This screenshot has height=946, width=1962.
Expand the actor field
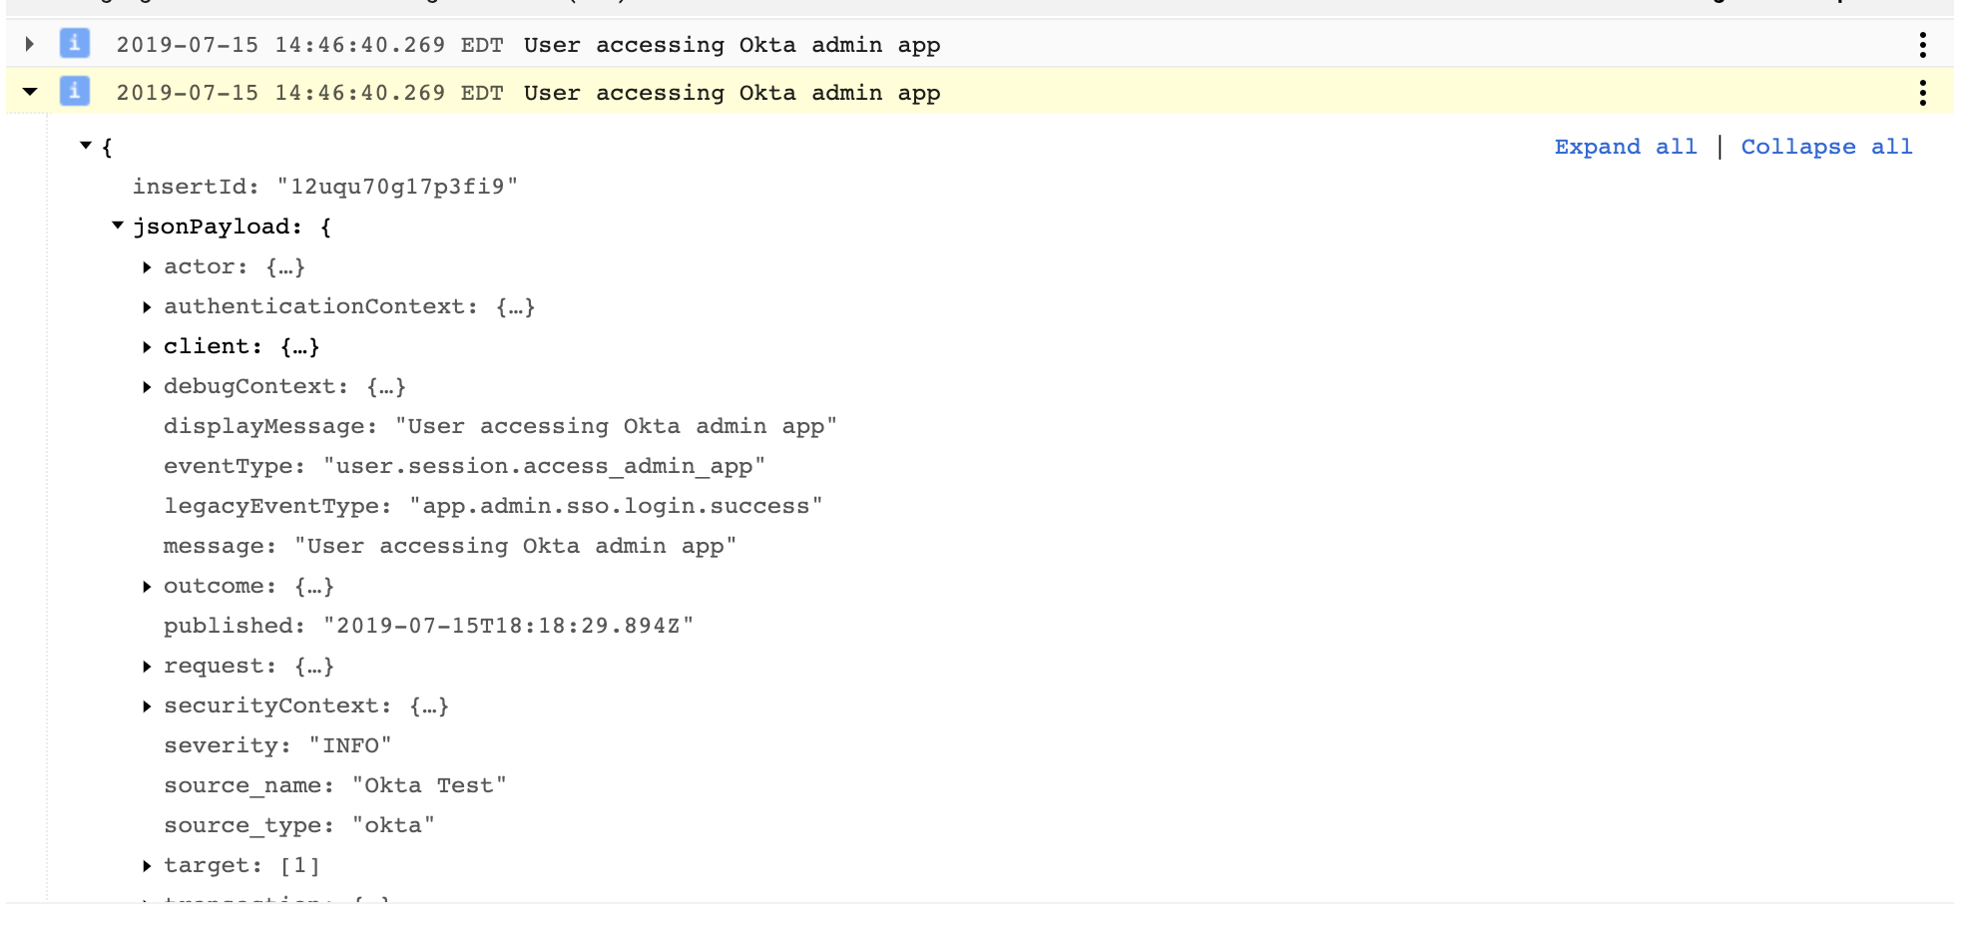(147, 266)
